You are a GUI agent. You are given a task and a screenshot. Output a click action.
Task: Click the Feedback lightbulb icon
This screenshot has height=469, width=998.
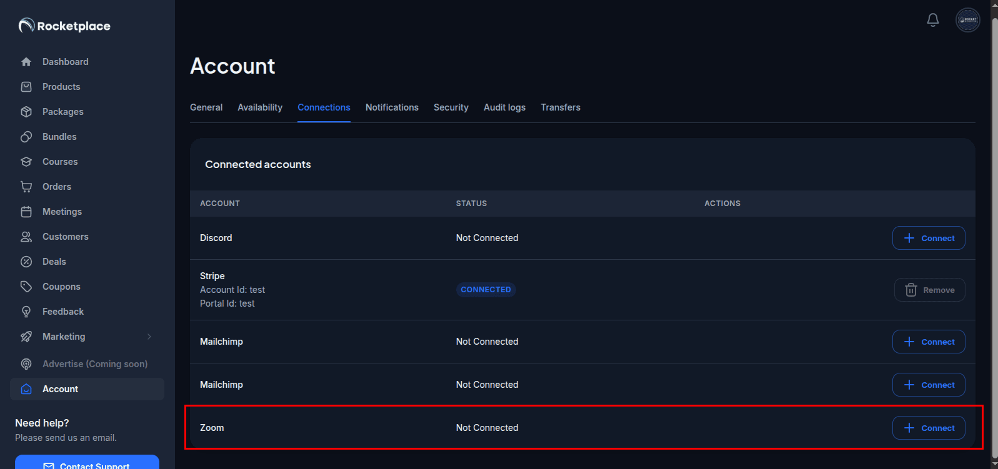click(x=26, y=312)
